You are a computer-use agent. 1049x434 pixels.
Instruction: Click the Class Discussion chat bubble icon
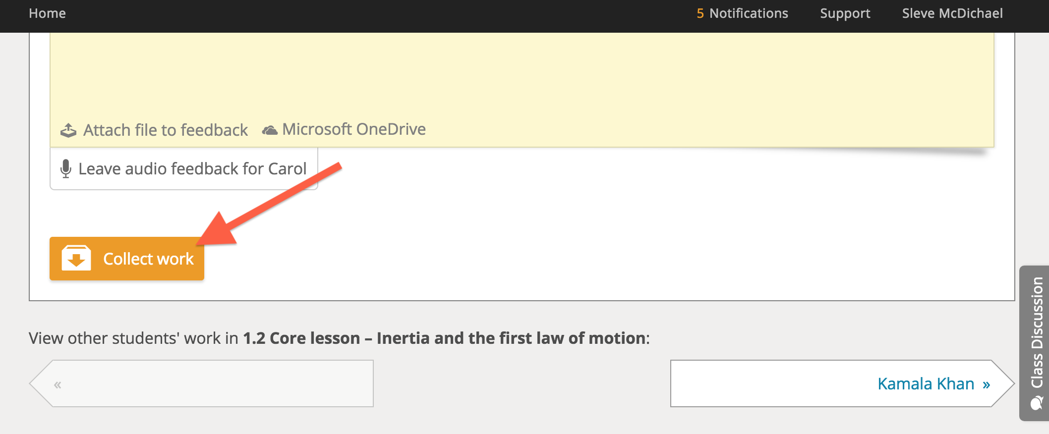(1037, 403)
